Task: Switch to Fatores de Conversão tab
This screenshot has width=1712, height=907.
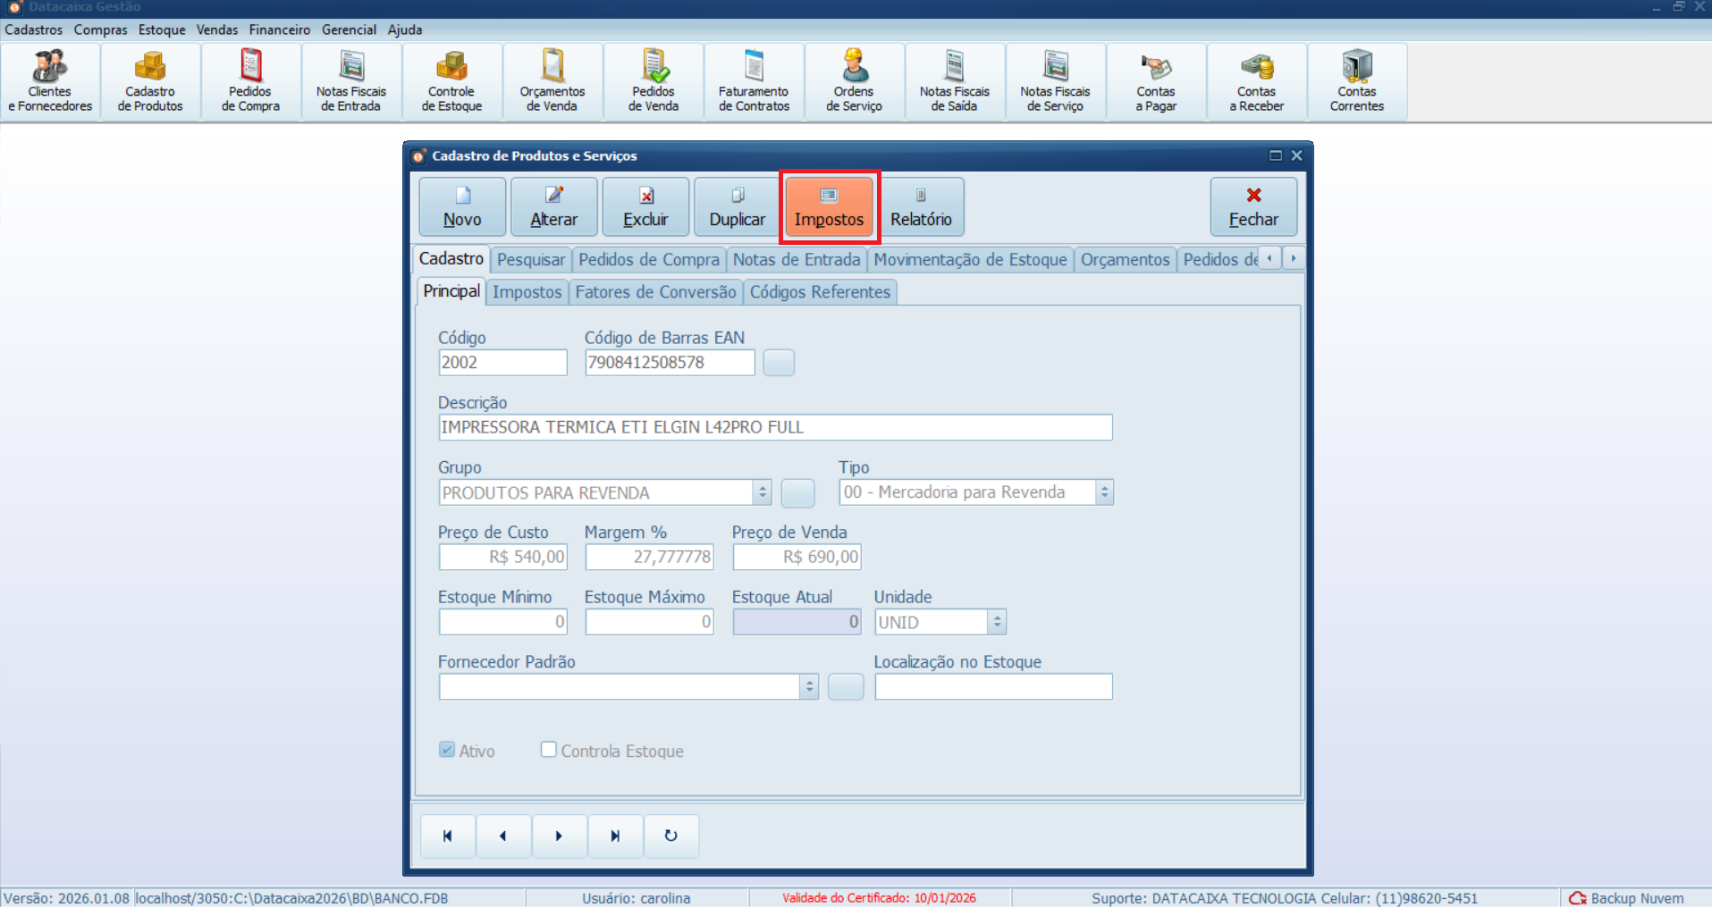Action: click(x=655, y=292)
